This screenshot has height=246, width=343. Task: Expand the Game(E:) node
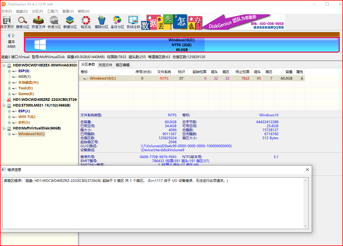coord(9,94)
